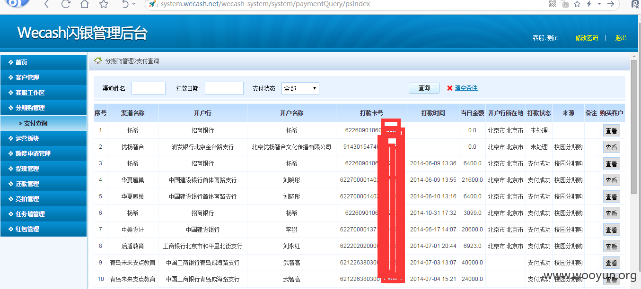Screen dimensions: 641x289
Task: Click the time cell 2014-07-01 20:44
Action: pos(433,246)
